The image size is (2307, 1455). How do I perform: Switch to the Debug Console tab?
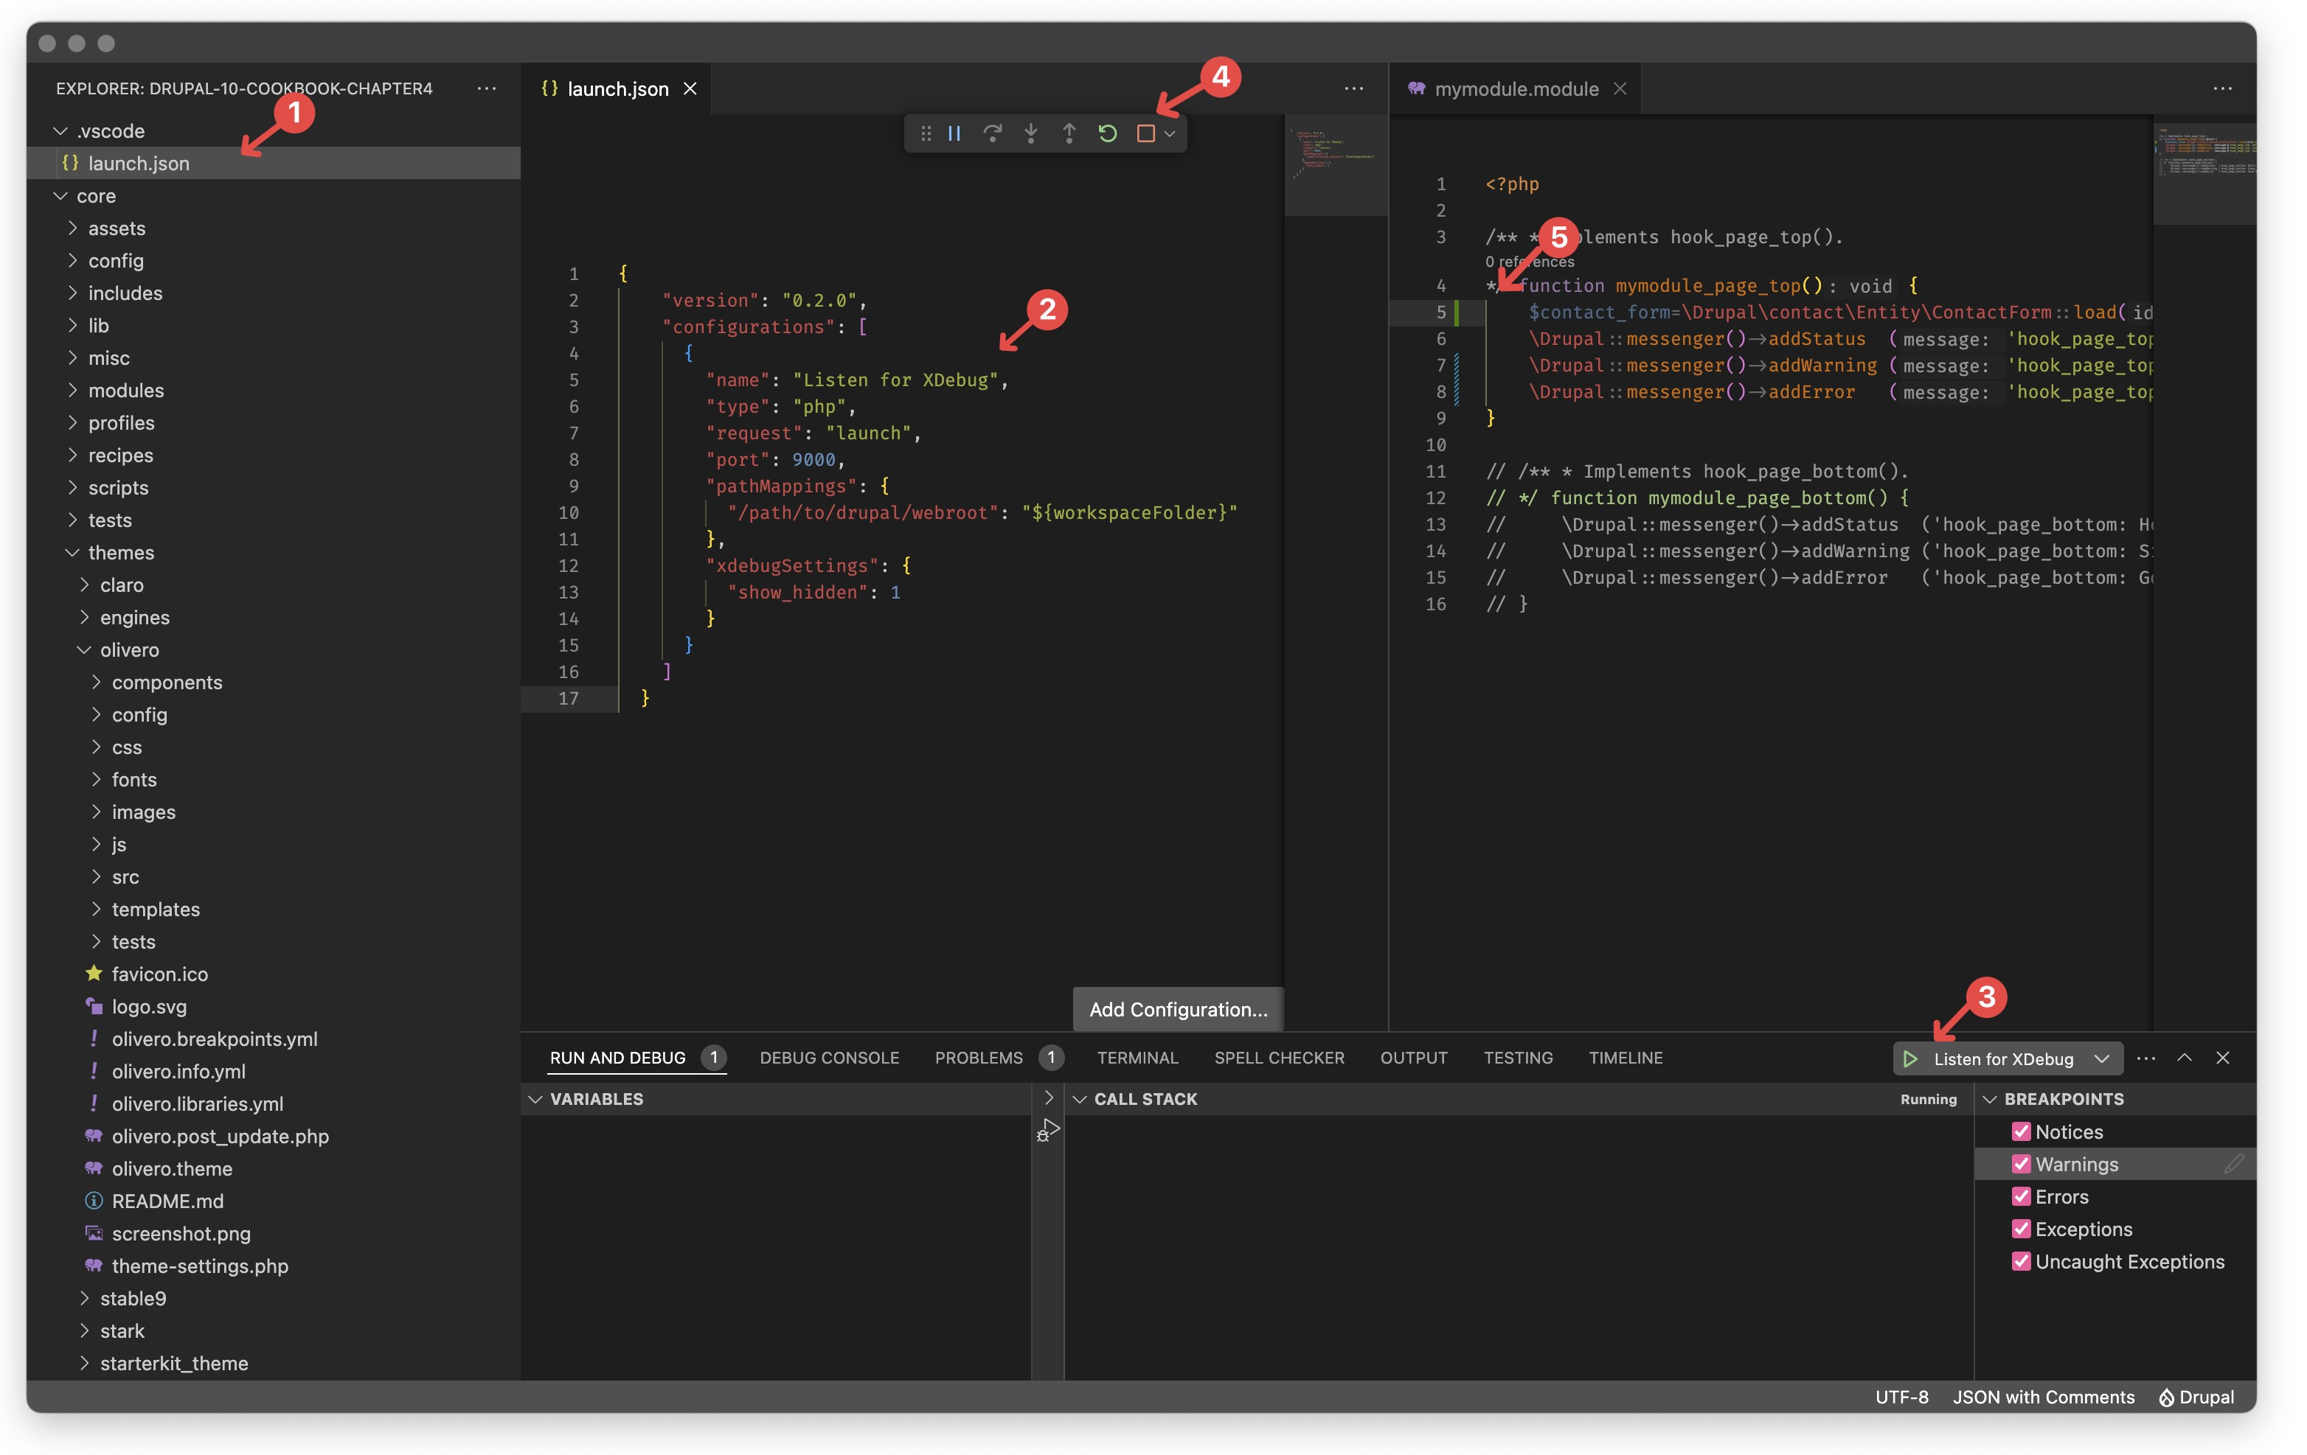[829, 1058]
